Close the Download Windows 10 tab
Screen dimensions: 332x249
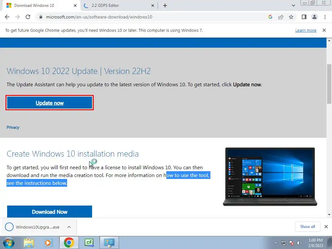[75, 6]
